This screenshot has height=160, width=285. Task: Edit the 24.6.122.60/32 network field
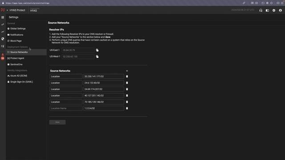click(x=104, y=83)
